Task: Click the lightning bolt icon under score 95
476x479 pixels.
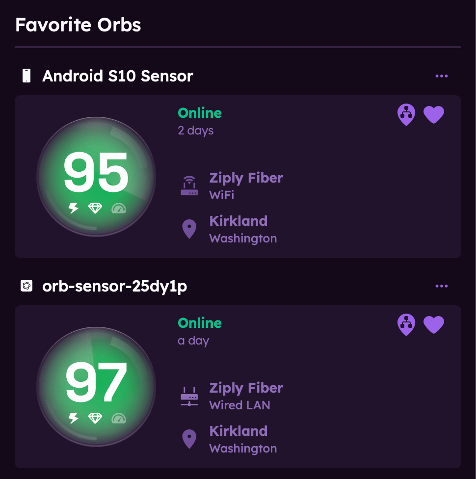Action: coord(73,208)
